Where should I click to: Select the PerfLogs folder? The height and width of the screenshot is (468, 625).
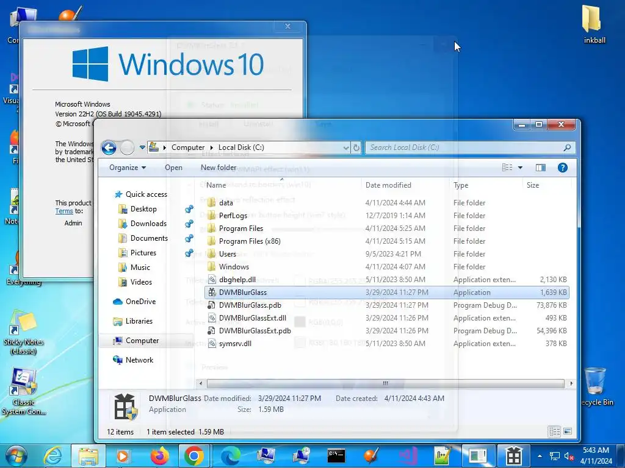click(x=233, y=215)
